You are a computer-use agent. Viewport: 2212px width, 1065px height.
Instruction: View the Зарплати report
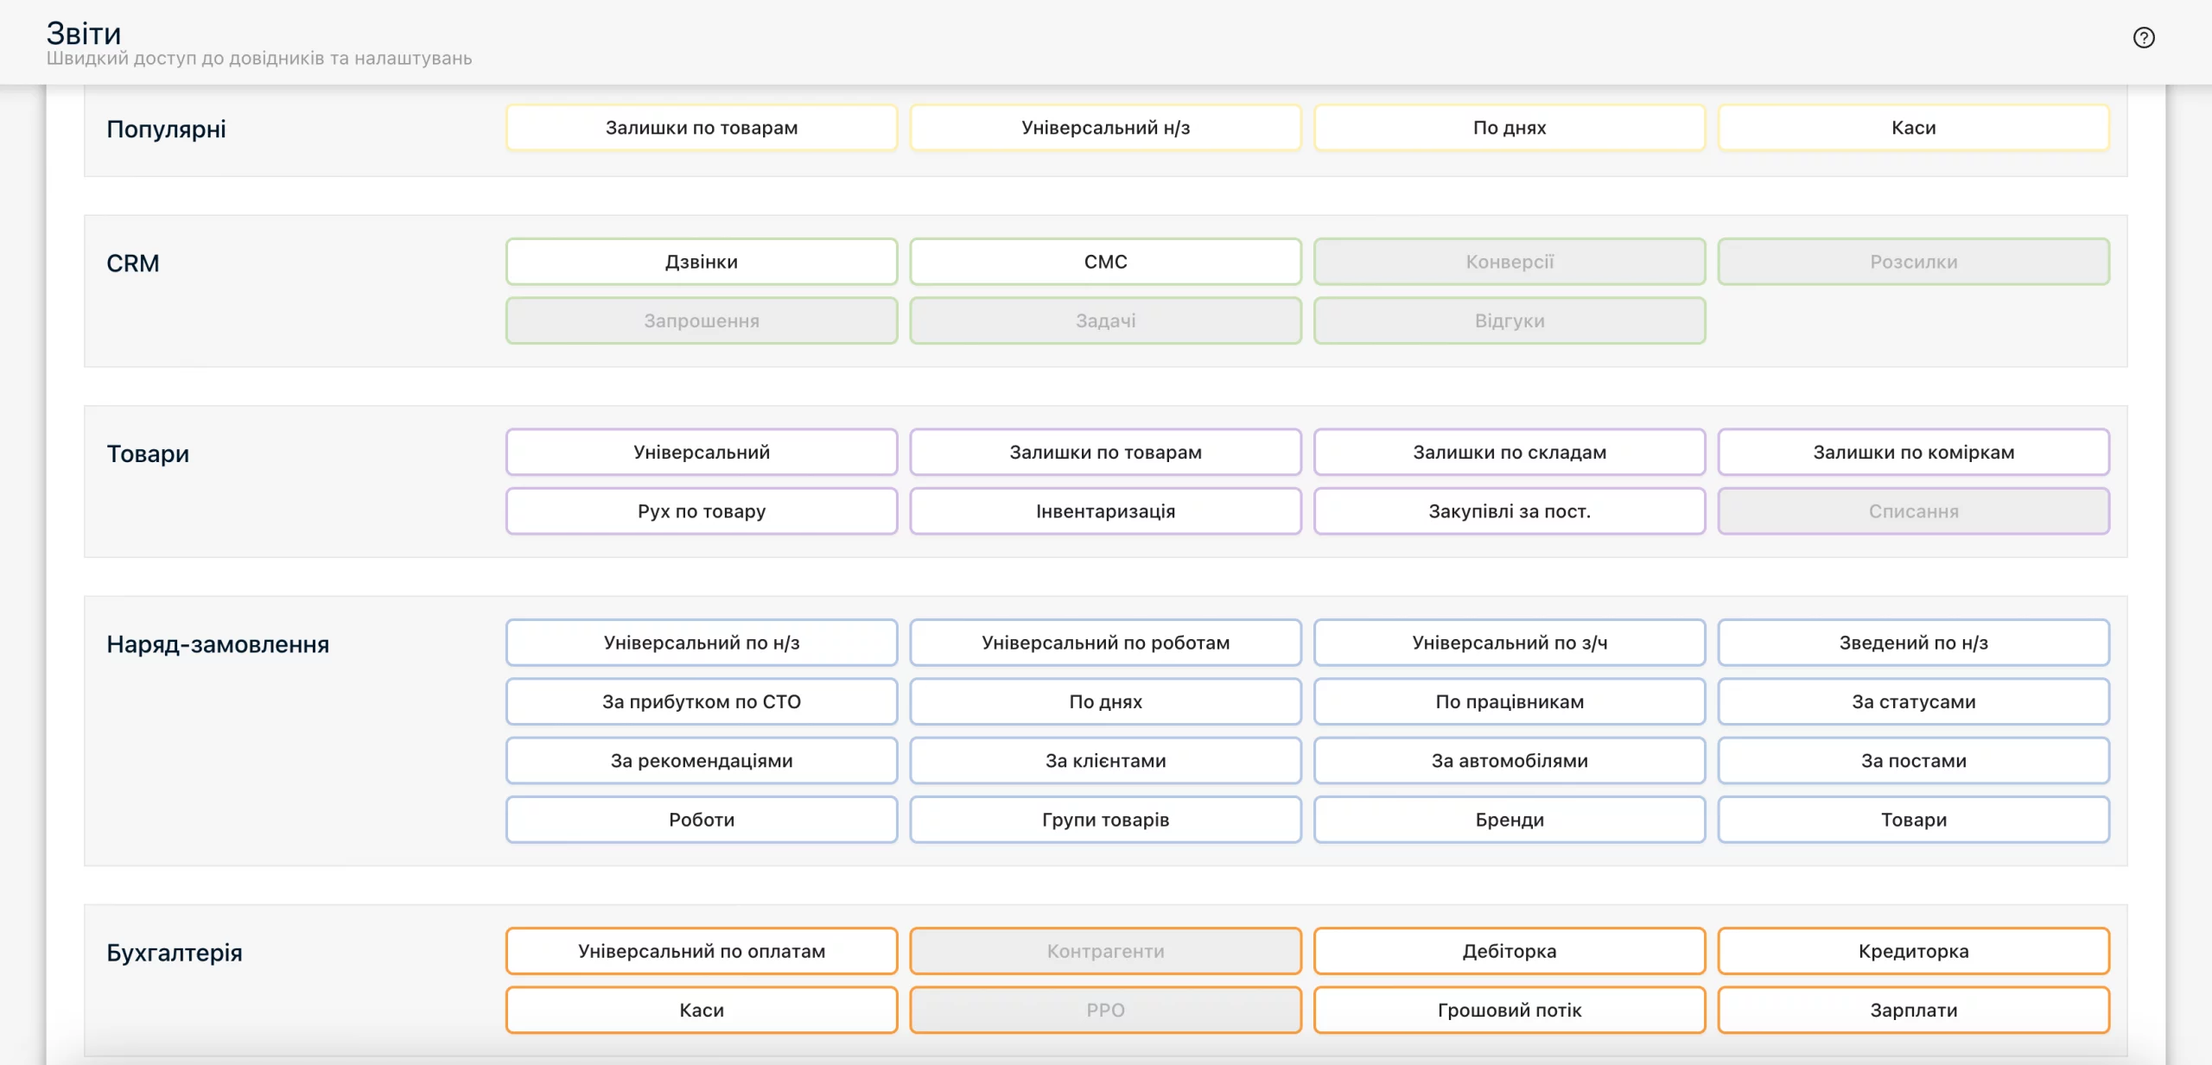pos(1914,1011)
